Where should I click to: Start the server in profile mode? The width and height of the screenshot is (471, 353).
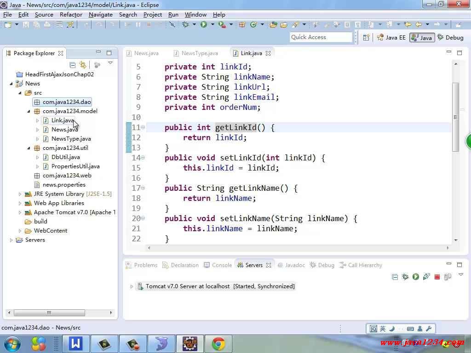[426, 277]
